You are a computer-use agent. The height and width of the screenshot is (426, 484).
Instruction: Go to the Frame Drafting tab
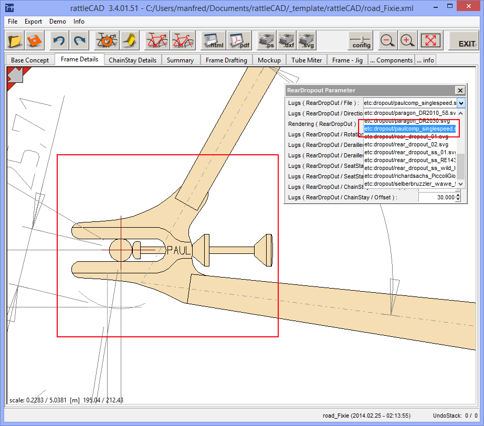click(226, 60)
